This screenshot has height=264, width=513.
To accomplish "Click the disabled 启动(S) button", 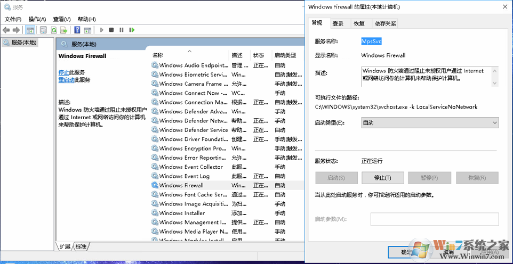I will point(336,178).
